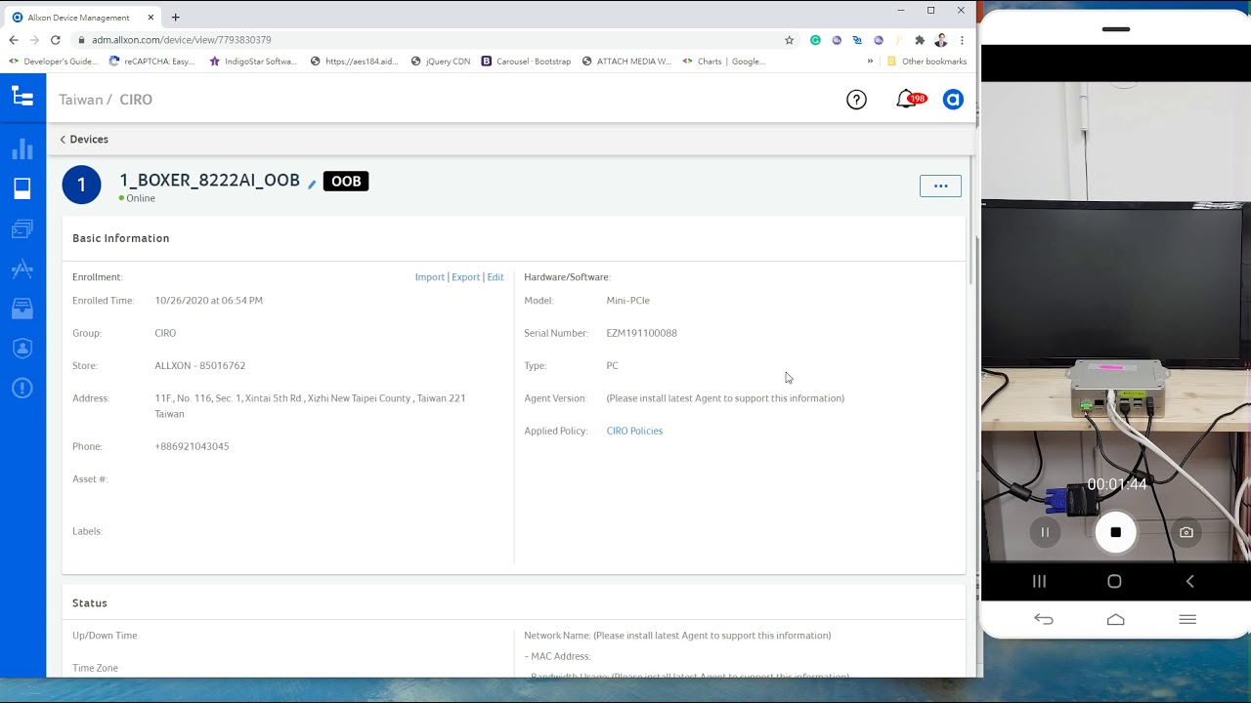Reload the Allxon page
This screenshot has height=703, width=1251.
coord(56,40)
